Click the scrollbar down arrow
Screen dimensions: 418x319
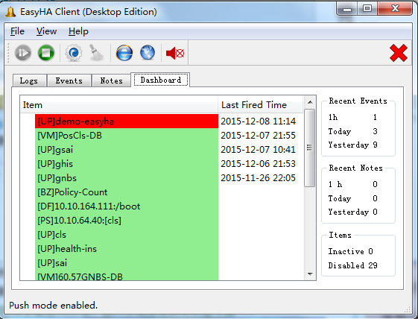click(310, 274)
